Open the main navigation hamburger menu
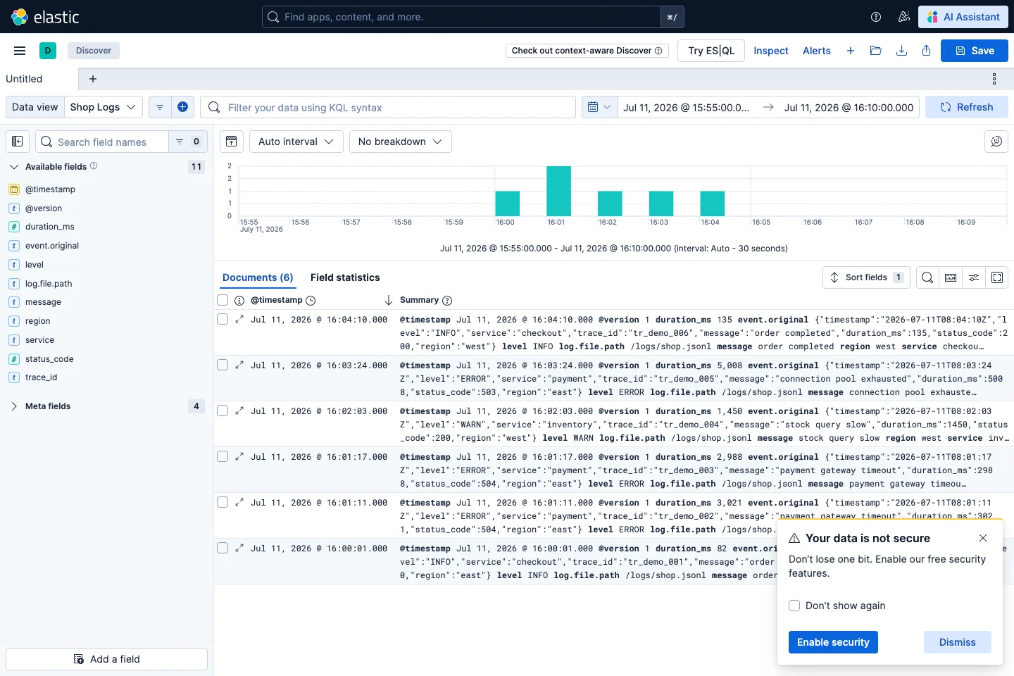 click(x=20, y=51)
